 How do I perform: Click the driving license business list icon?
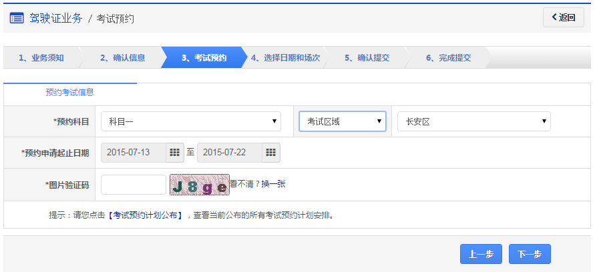[x=17, y=18]
